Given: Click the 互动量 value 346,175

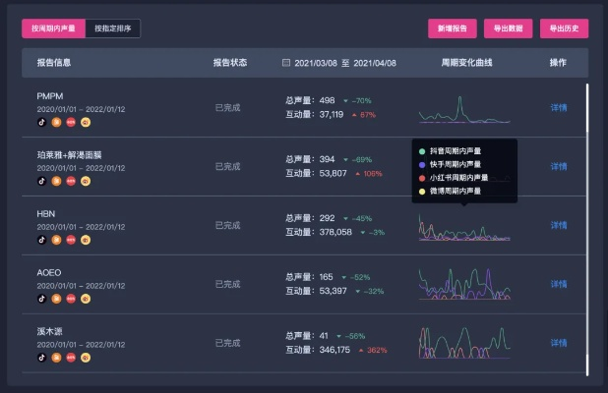Looking at the screenshot, I should [334, 350].
